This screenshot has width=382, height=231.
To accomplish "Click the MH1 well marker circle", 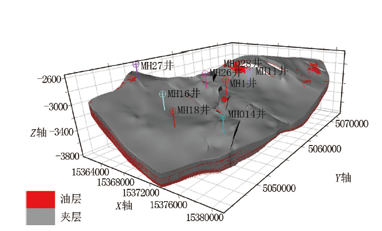I will (x=225, y=79).
